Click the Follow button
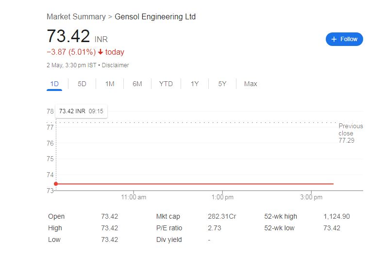This screenshot has width=385, height=254. tap(344, 39)
